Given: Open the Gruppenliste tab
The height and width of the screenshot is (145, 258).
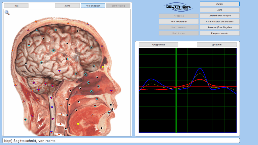Looking at the screenshot, I should pyautogui.click(x=158, y=45).
